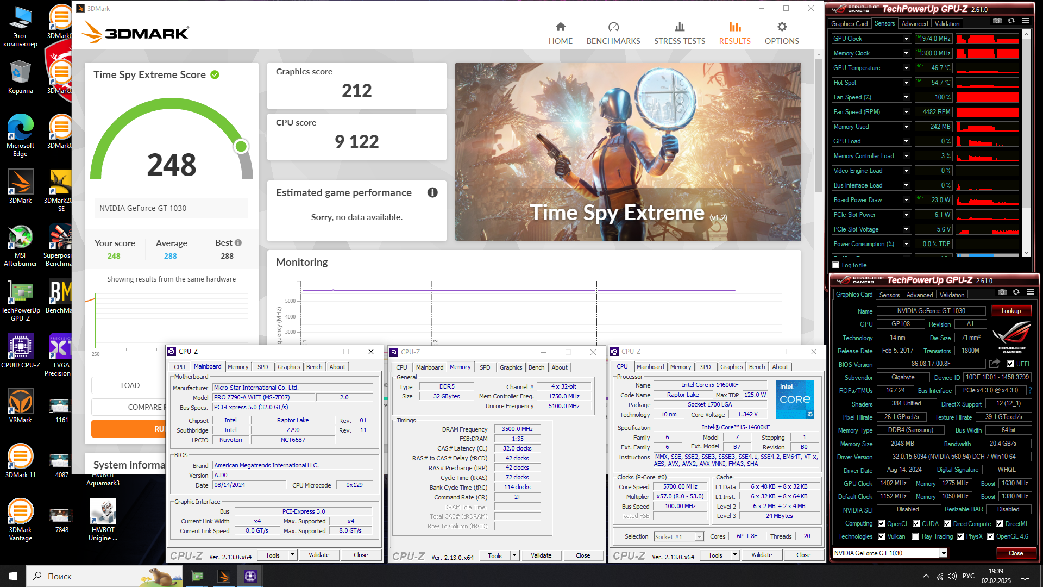The width and height of the screenshot is (1043, 587).
Task: Open the GPU selector dropdown showing NVIDIA GeForce GT 1030
Action: [944, 553]
